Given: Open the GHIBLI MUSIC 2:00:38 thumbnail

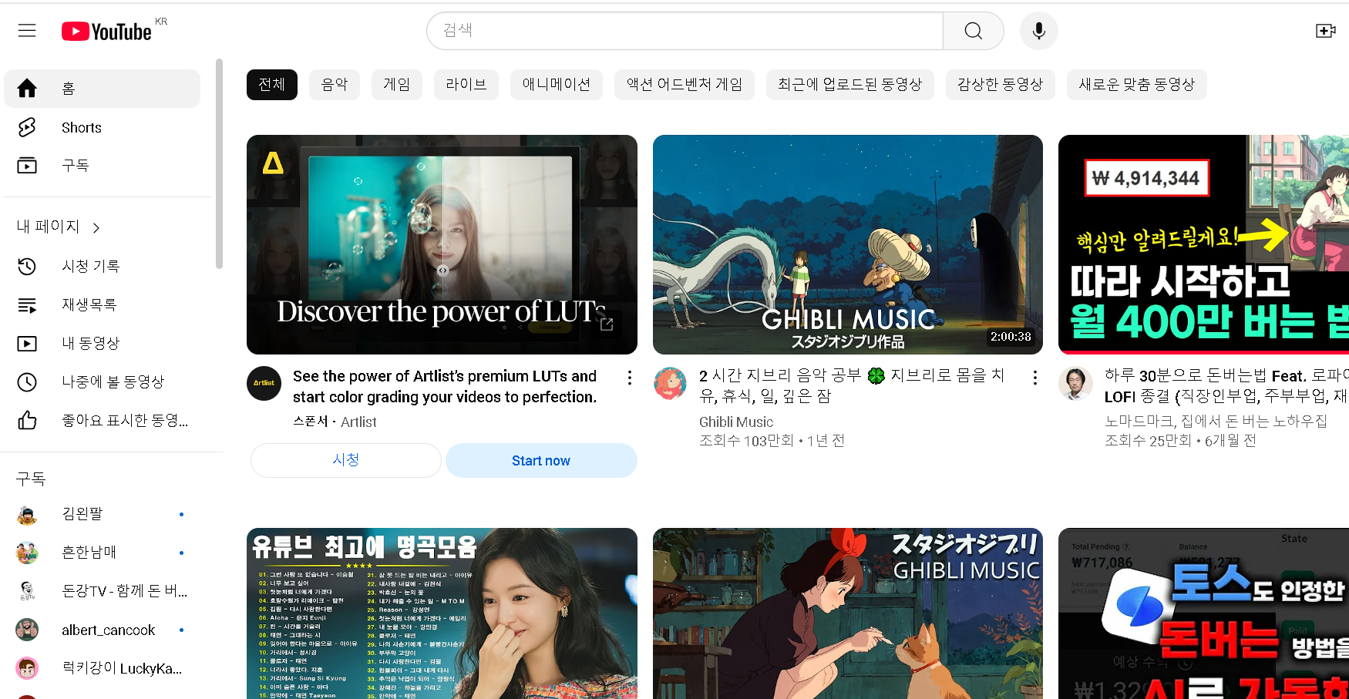Looking at the screenshot, I should coord(848,245).
